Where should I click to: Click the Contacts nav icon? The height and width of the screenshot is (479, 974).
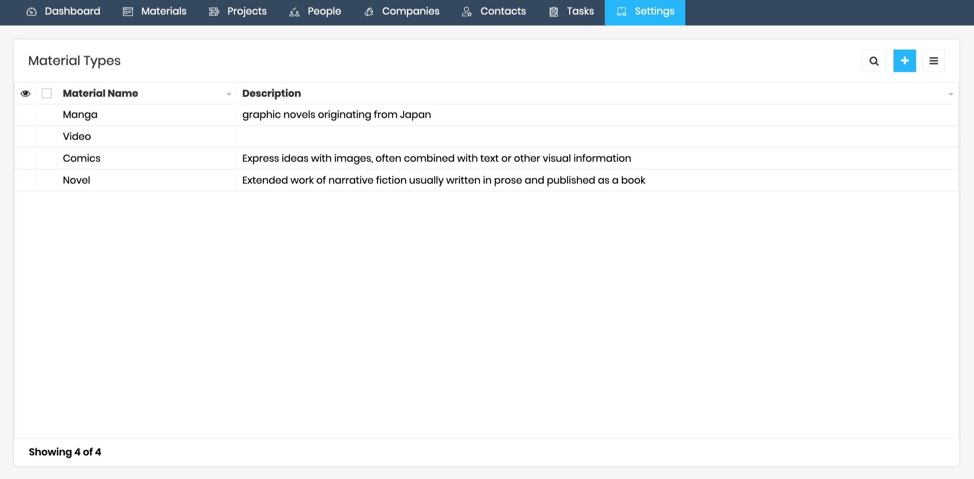pos(467,12)
